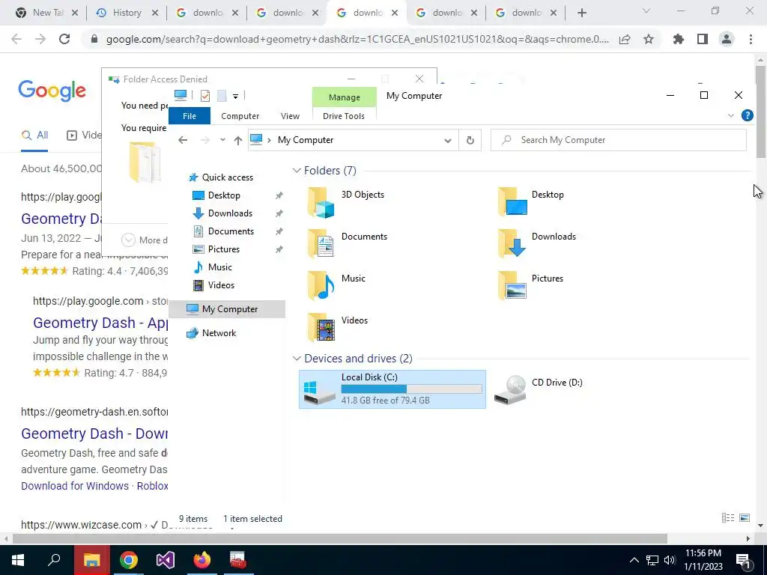
Task: Open Chrome three-dot menu
Action: [751, 39]
